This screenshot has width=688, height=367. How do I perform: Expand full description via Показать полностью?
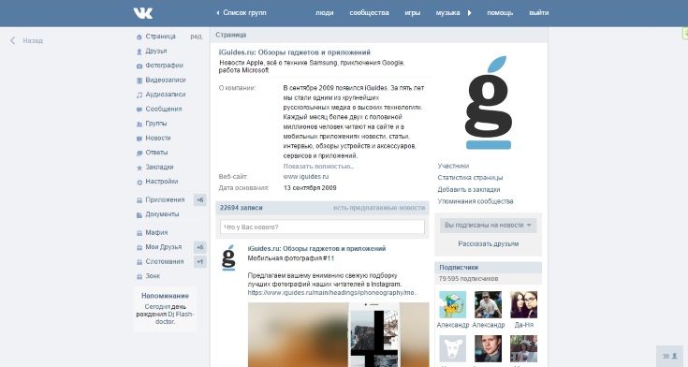tap(318, 167)
